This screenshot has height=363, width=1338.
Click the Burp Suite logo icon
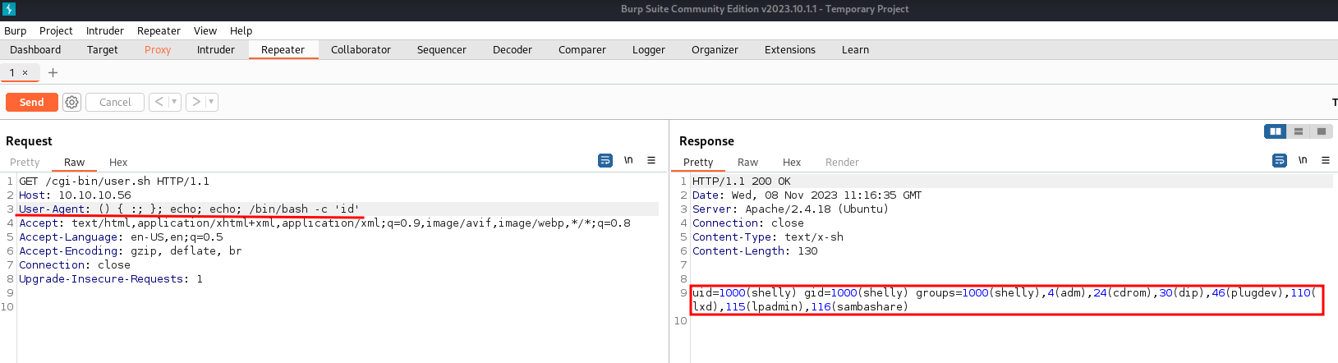coord(9,9)
